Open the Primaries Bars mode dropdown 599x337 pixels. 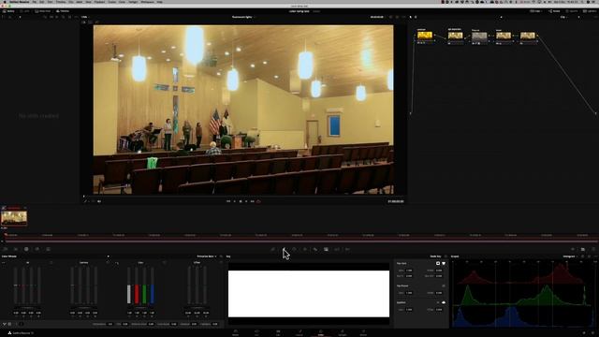(207, 256)
